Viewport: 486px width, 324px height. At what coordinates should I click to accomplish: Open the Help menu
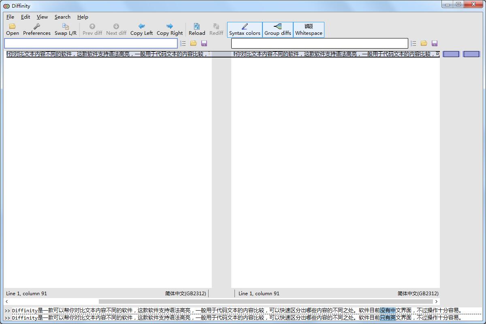coord(83,17)
